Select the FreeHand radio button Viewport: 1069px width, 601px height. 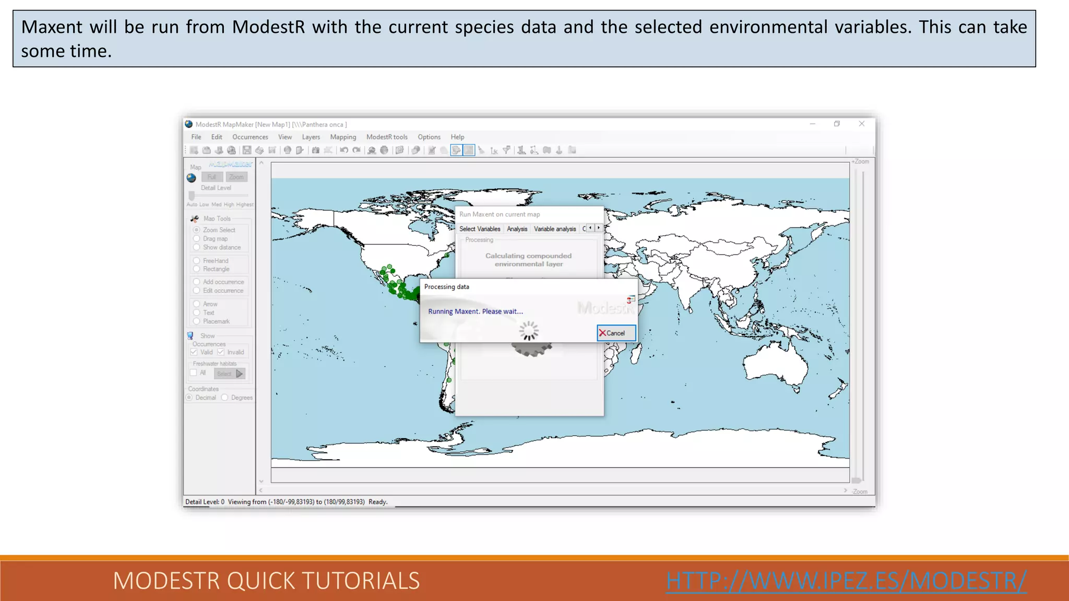tap(197, 260)
